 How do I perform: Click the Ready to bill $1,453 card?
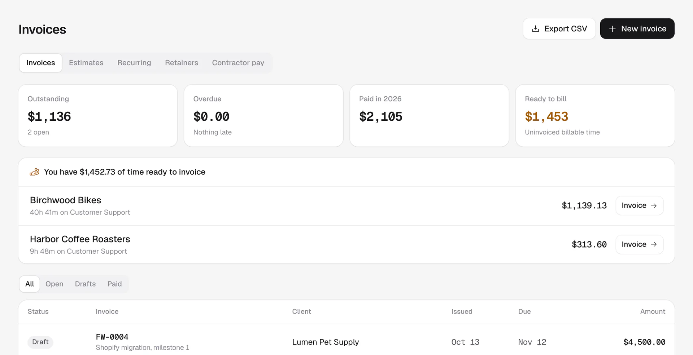click(595, 116)
